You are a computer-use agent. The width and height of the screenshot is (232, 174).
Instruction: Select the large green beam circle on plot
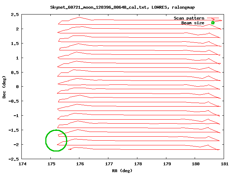point(56,140)
